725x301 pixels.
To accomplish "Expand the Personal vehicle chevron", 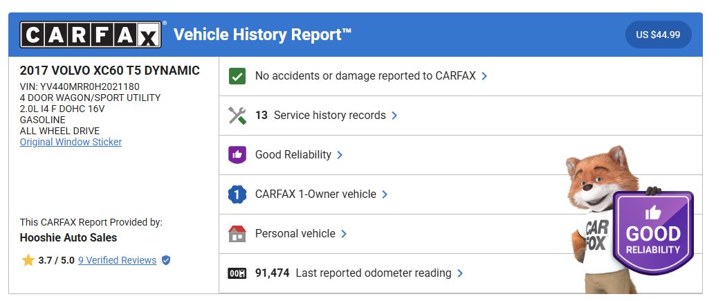I will pyautogui.click(x=344, y=234).
